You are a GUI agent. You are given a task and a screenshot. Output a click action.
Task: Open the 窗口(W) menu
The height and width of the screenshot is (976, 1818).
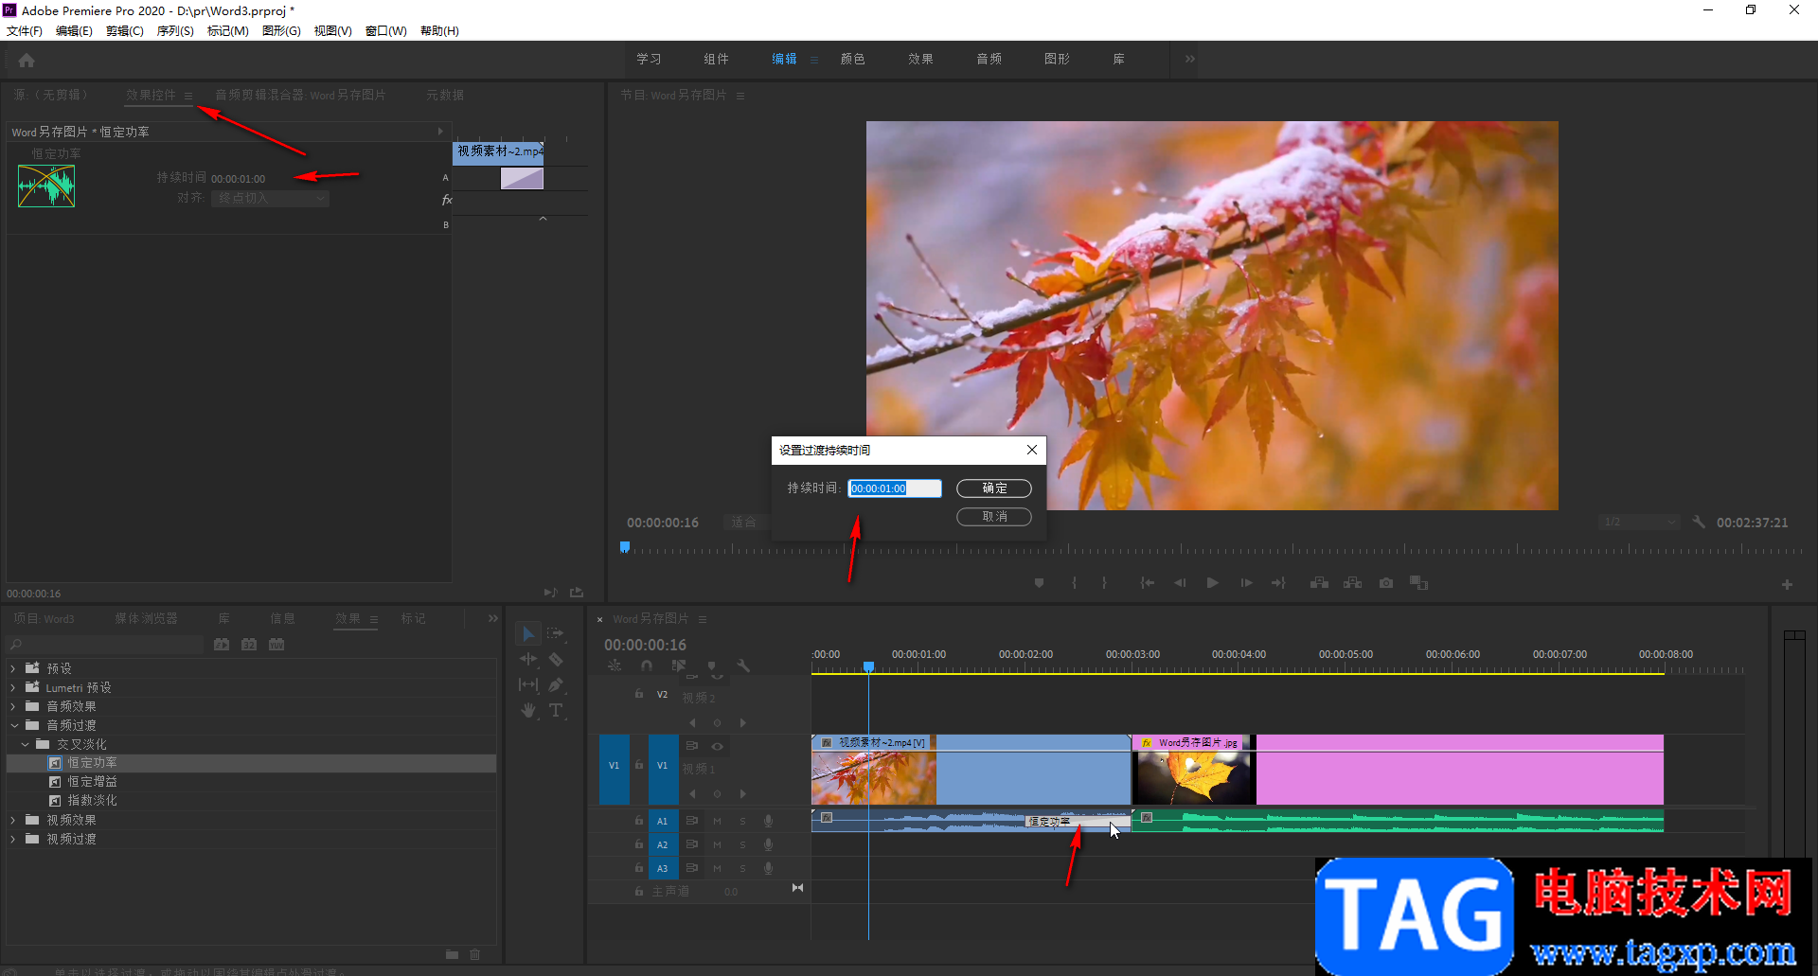pyautogui.click(x=386, y=30)
